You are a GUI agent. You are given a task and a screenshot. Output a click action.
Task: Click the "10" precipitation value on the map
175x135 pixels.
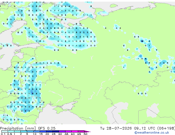142,41
